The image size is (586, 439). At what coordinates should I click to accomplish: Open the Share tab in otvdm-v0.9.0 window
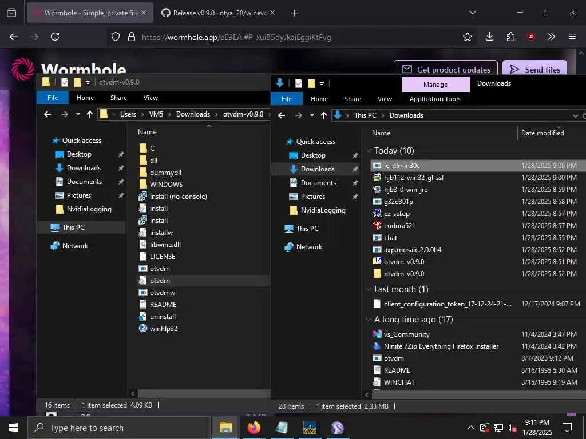pyautogui.click(x=118, y=98)
